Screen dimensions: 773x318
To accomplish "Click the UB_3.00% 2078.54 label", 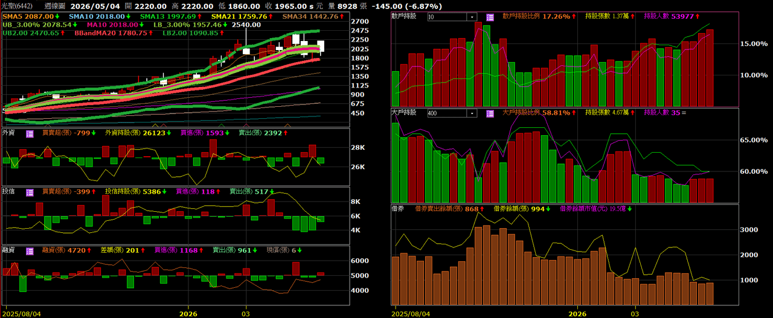I will pos(41,25).
